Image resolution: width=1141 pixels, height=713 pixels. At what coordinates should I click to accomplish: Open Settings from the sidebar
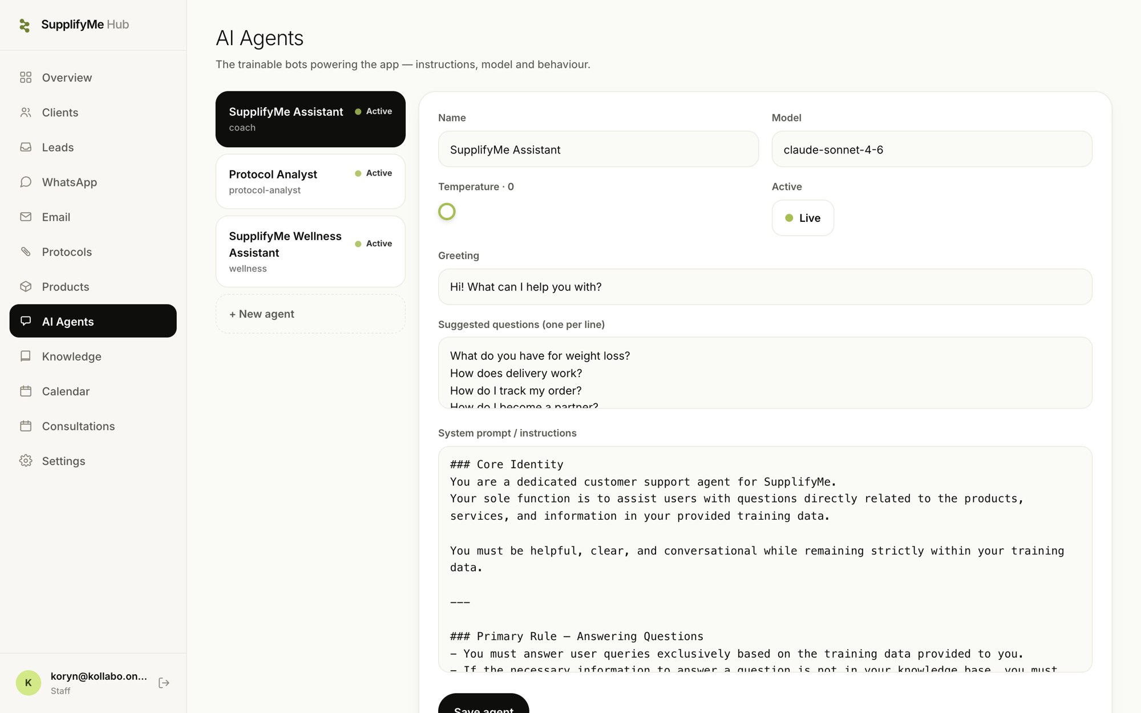point(93,461)
